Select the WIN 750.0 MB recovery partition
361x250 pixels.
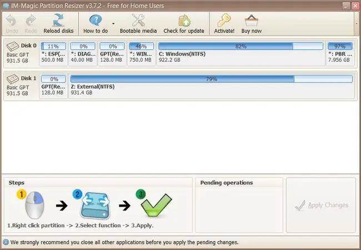click(x=142, y=53)
